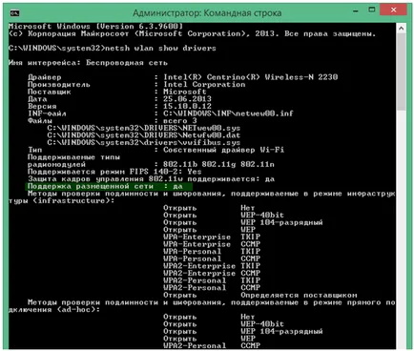Open the command prompt system menu icon
The height and width of the screenshot is (351, 414).
tap(14, 13)
